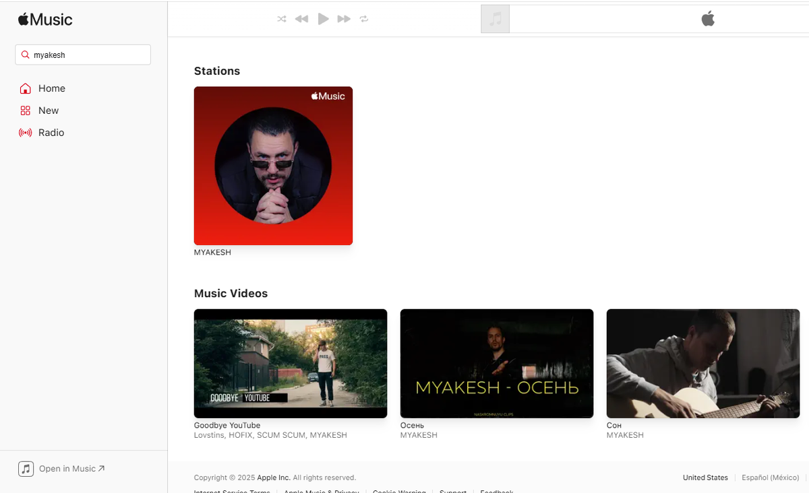The image size is (809, 493).
Task: Click the New grid icon in sidebar
Action: click(x=26, y=110)
